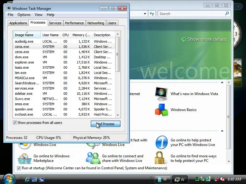Switch to the Services tab
The height and width of the screenshot is (184, 246).
pyautogui.click(x=55, y=23)
